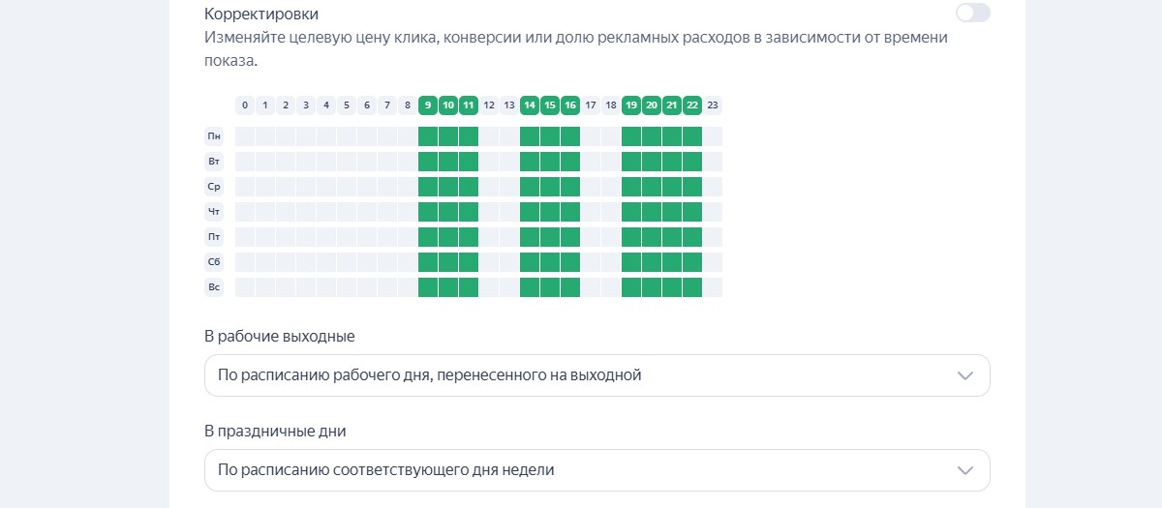Click hour 14 column header
1162x508 pixels.
tap(530, 105)
